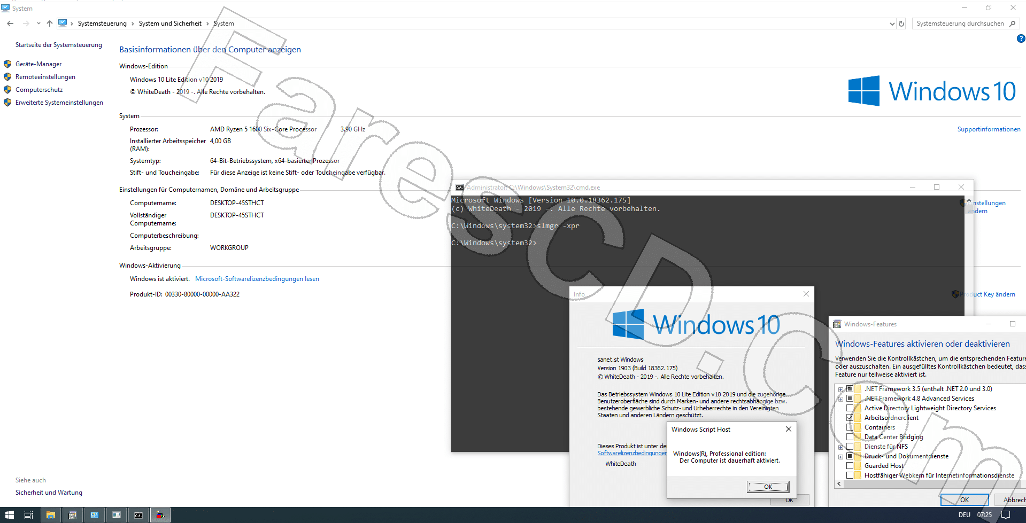Click the cmd.exe title bar icon
Screen dimensions: 1026x523
(x=459, y=188)
